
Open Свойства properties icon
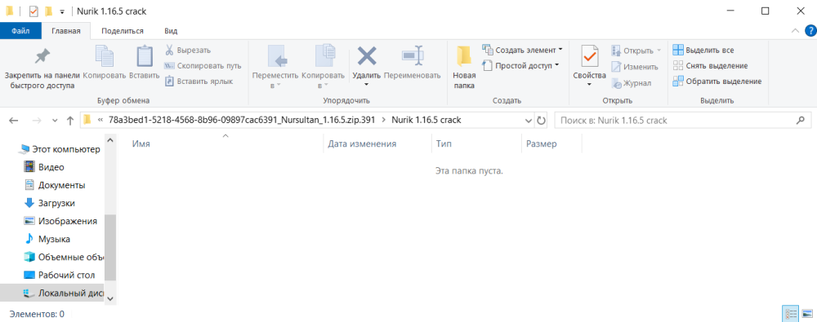[x=589, y=56]
